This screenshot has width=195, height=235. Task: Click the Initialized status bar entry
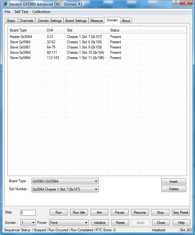(159, 230)
